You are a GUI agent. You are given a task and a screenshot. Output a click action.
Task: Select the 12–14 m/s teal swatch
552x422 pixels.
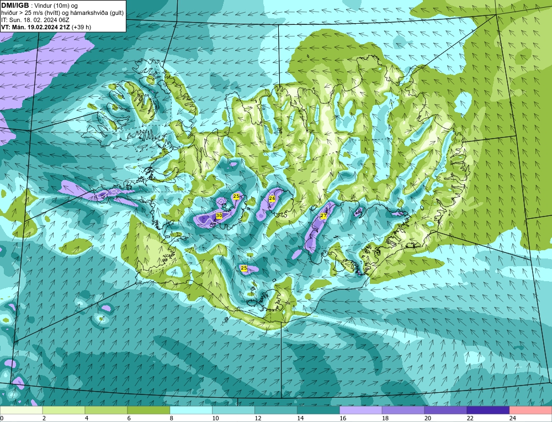(276, 410)
